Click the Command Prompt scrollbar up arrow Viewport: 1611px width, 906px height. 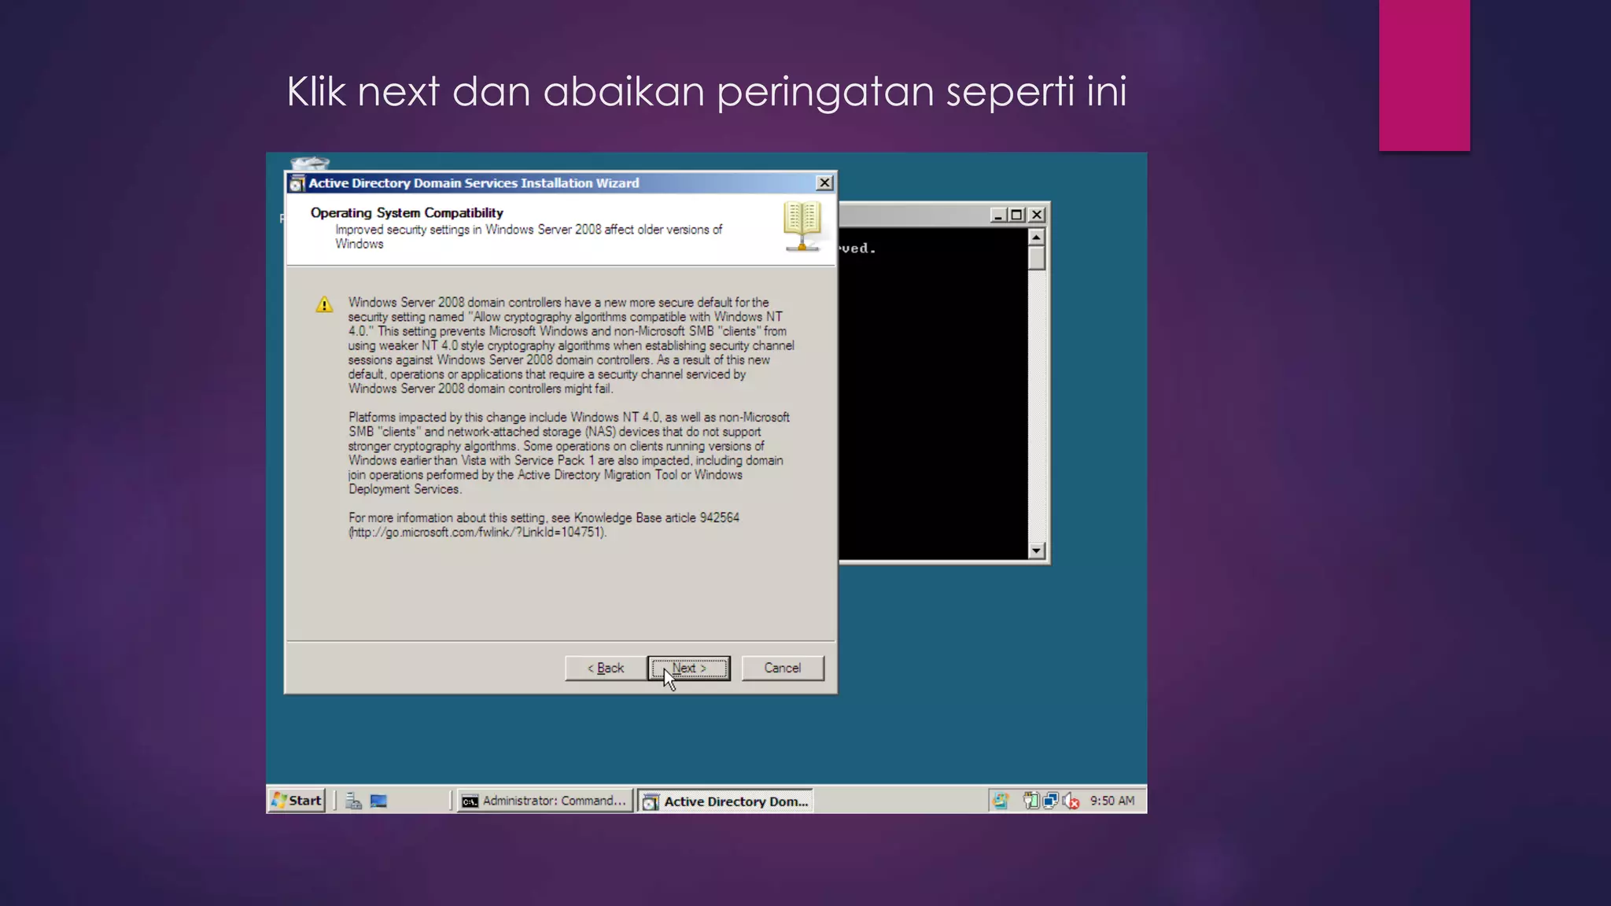[x=1037, y=237]
